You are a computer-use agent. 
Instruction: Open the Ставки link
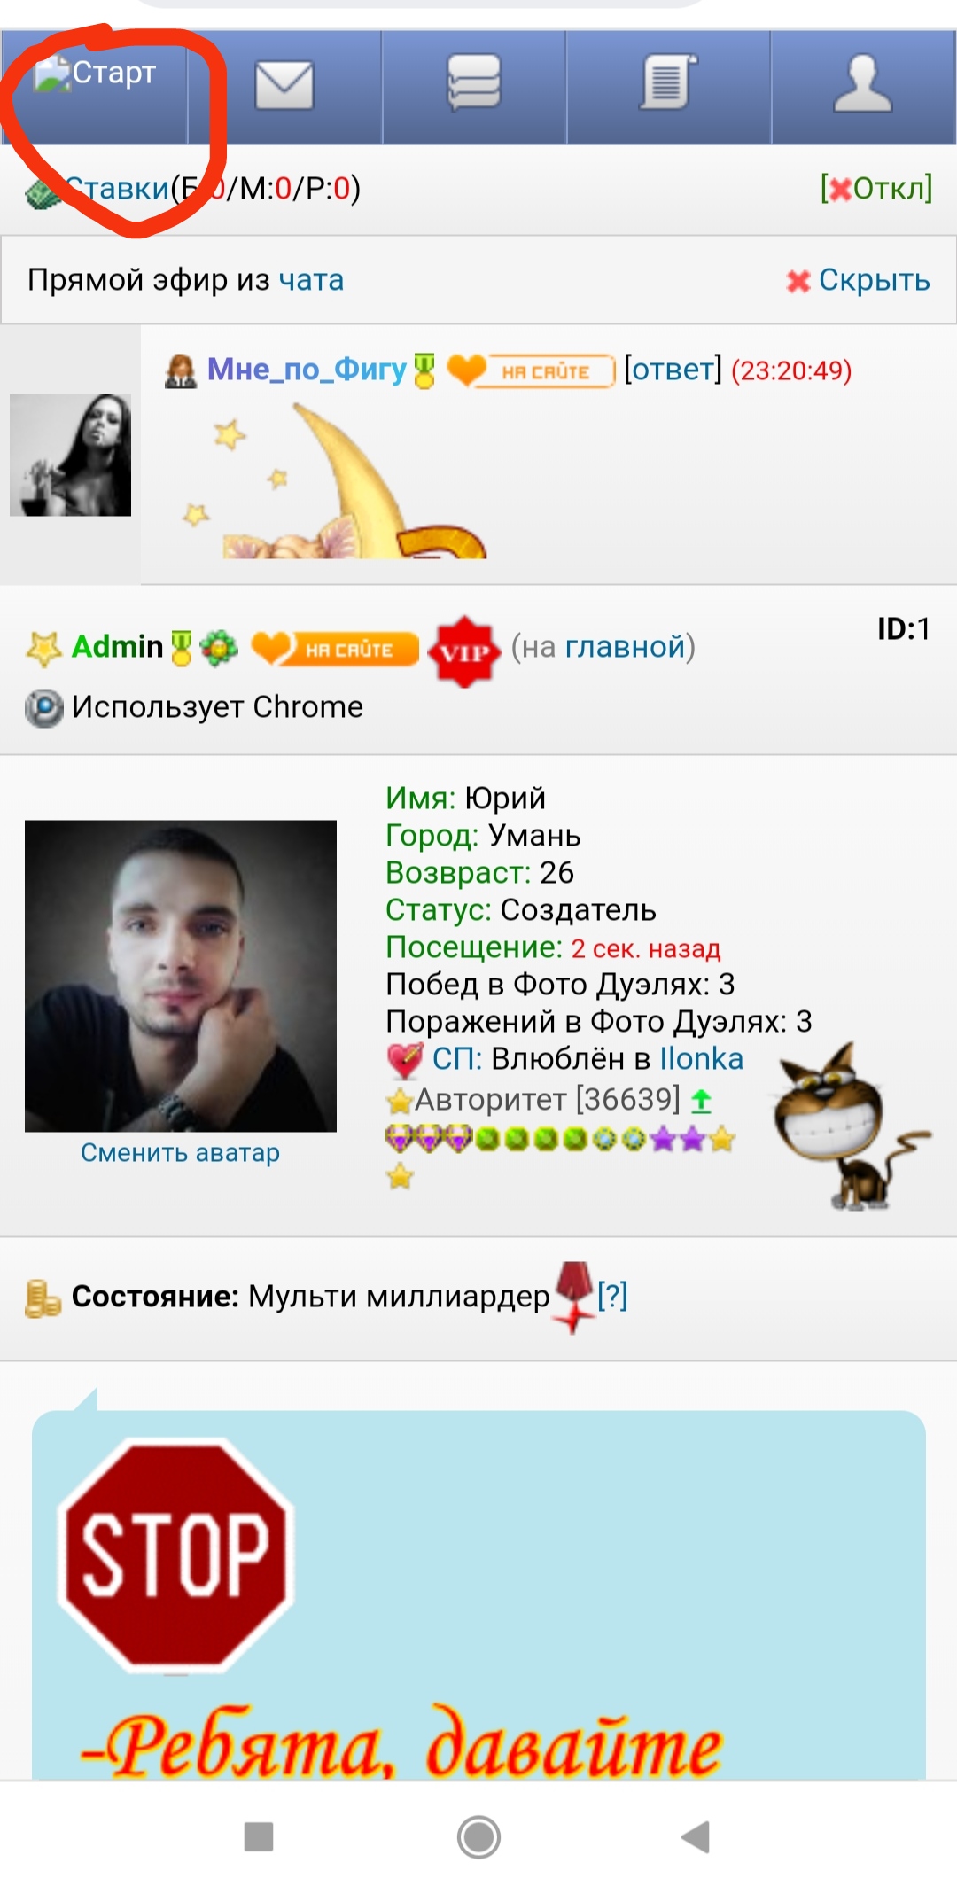pyautogui.click(x=117, y=189)
